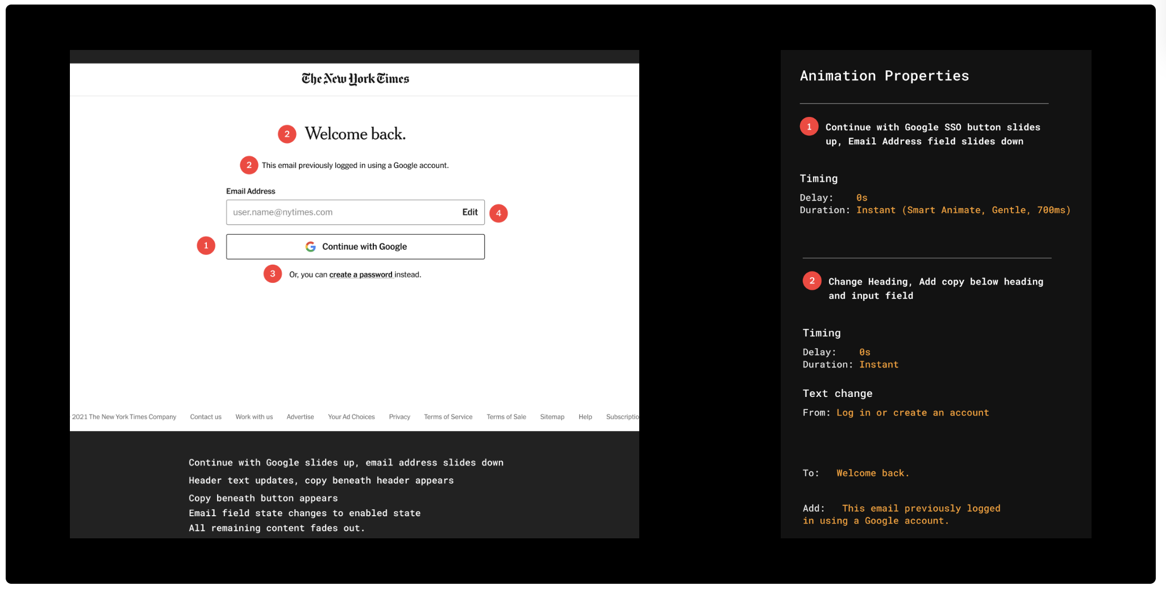Click 'Copy beneath button appears' caption line

263,498
